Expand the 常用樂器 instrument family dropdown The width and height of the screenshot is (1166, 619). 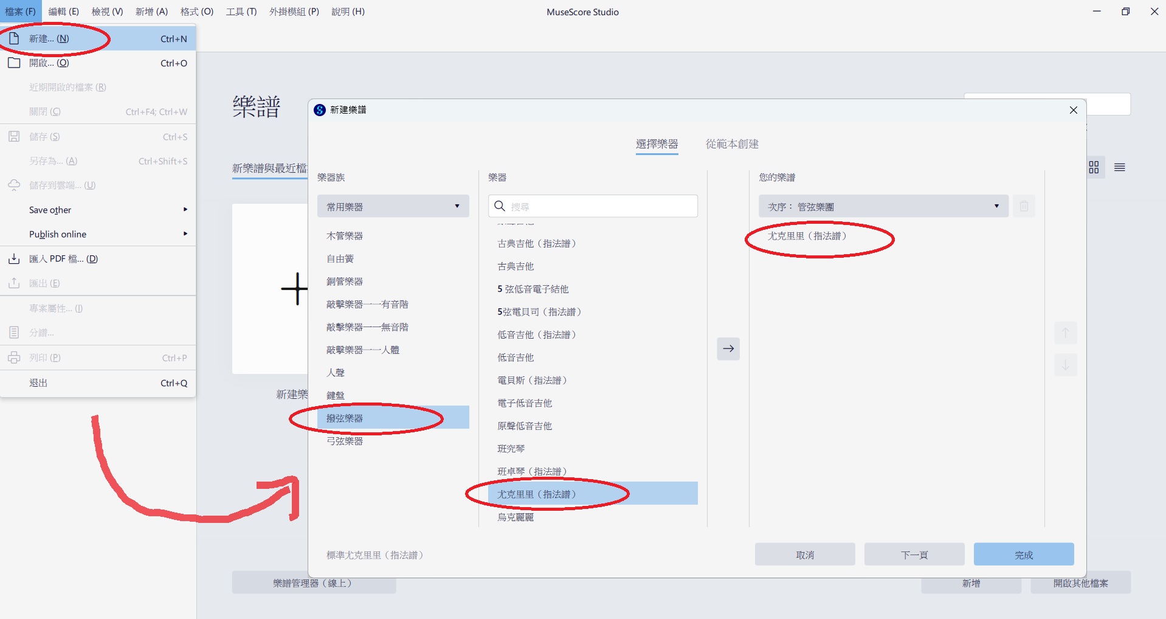pos(393,206)
